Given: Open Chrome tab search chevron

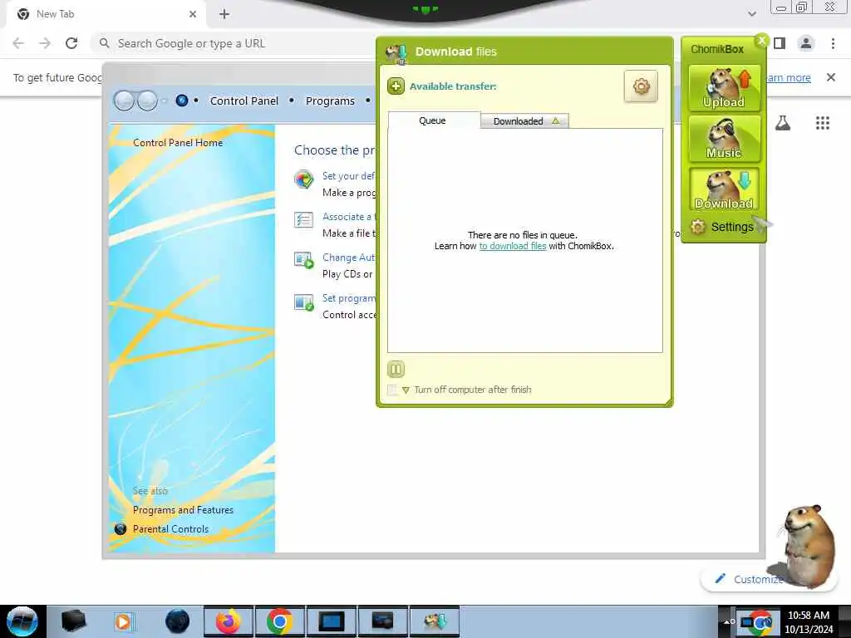Looking at the screenshot, I should [752, 14].
